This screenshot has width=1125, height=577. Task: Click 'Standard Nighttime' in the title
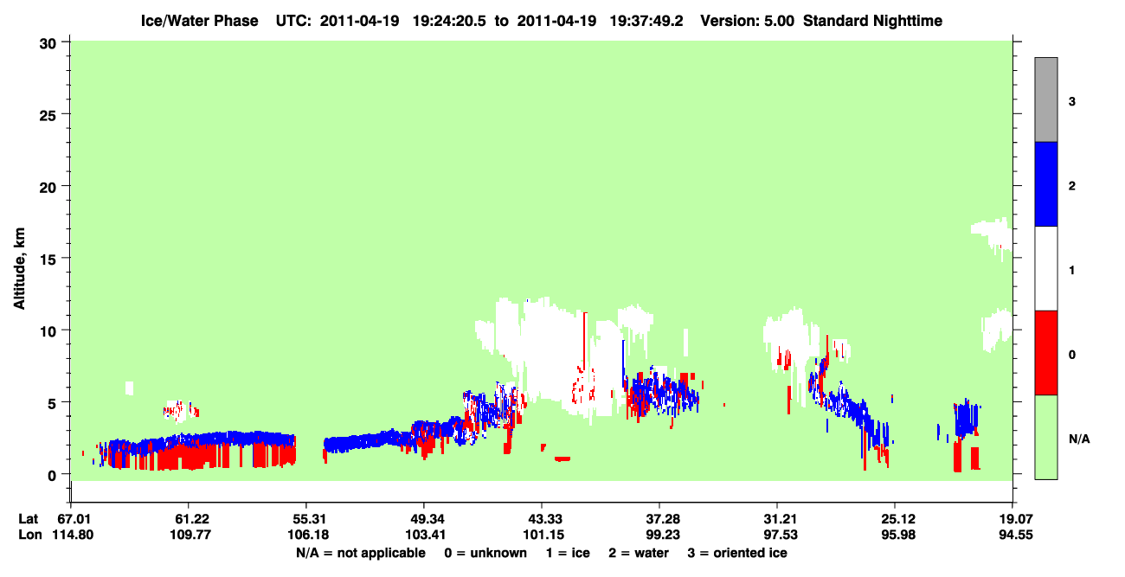click(x=872, y=21)
